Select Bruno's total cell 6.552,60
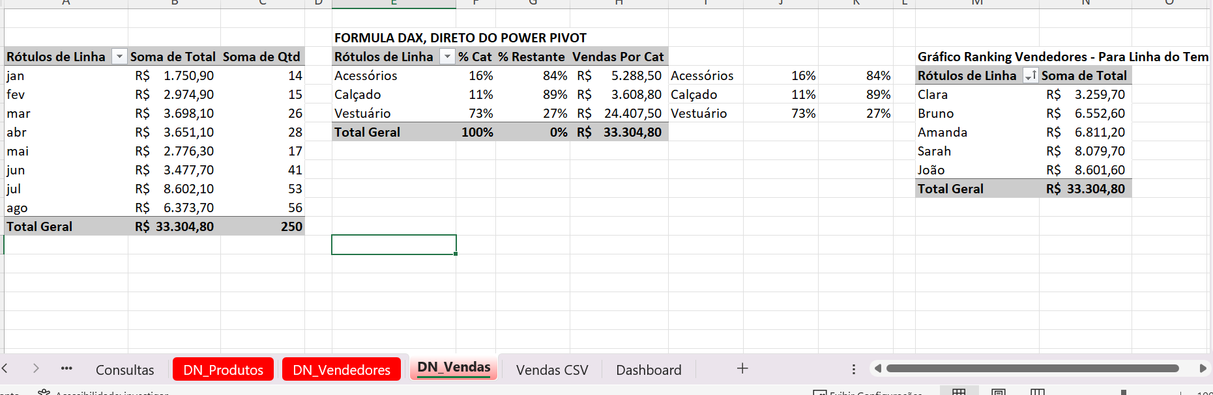 pyautogui.click(x=1085, y=113)
